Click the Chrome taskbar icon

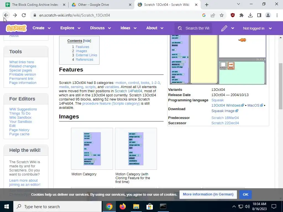pos(109,206)
